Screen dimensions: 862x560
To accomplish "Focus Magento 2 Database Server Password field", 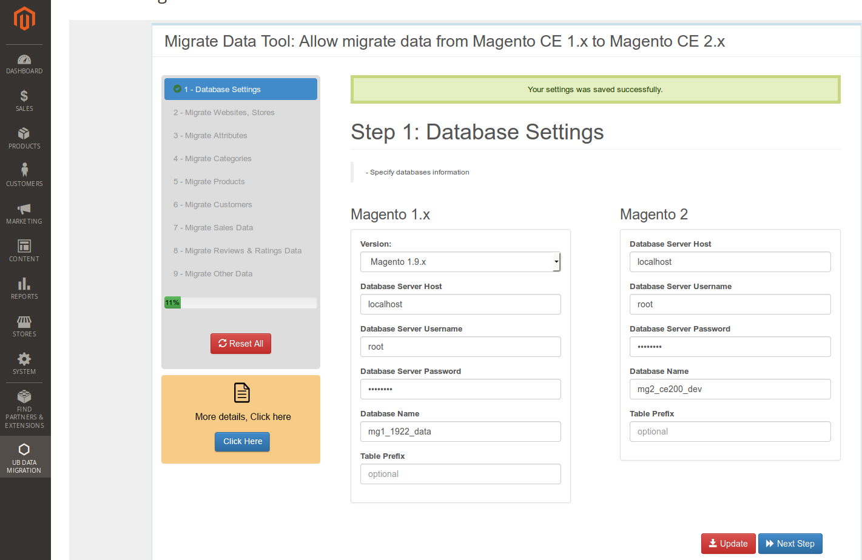I will (730, 347).
